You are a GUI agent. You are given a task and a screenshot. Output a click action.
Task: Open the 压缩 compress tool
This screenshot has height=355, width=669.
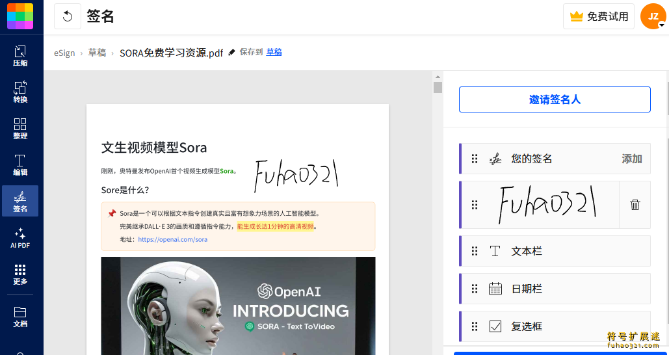point(20,56)
